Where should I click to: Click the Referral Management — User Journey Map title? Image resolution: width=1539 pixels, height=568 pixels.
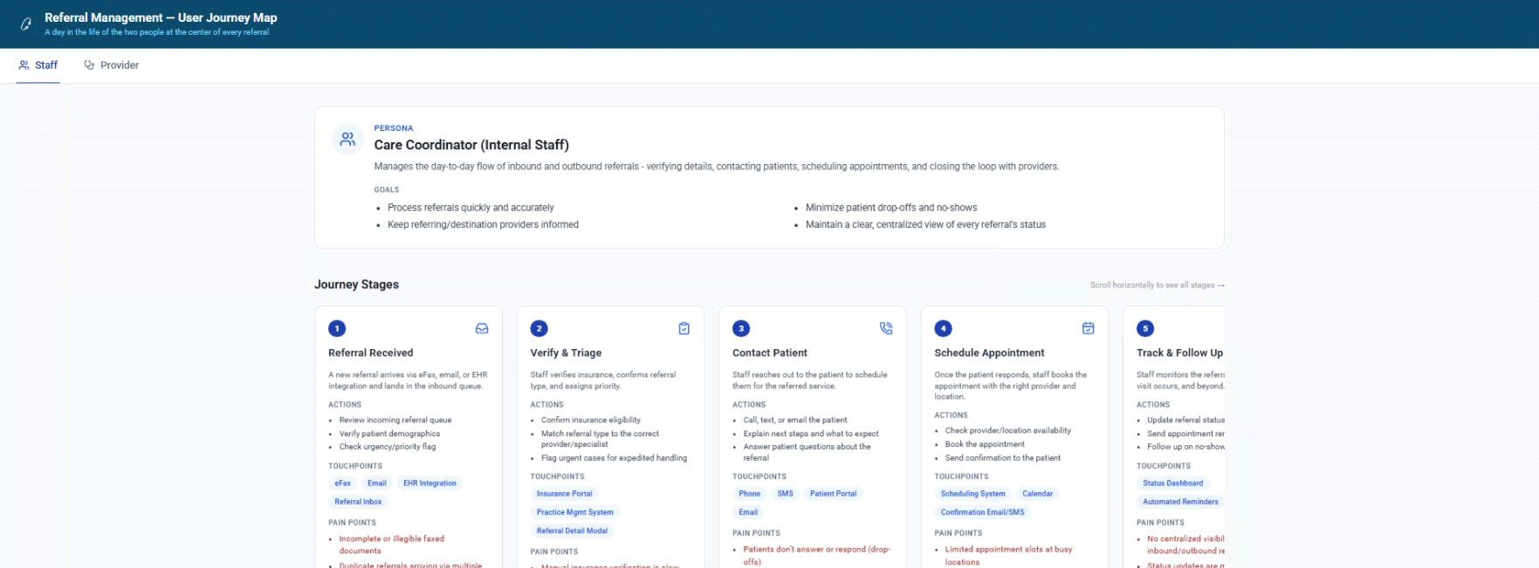[x=161, y=17]
